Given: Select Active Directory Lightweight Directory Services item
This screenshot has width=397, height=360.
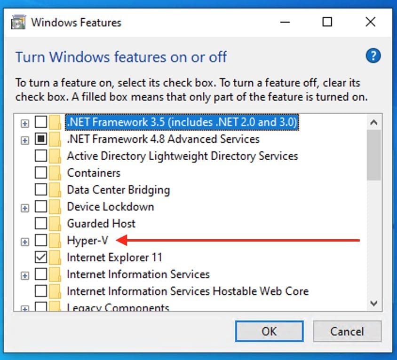Looking at the screenshot, I should pos(182,156).
